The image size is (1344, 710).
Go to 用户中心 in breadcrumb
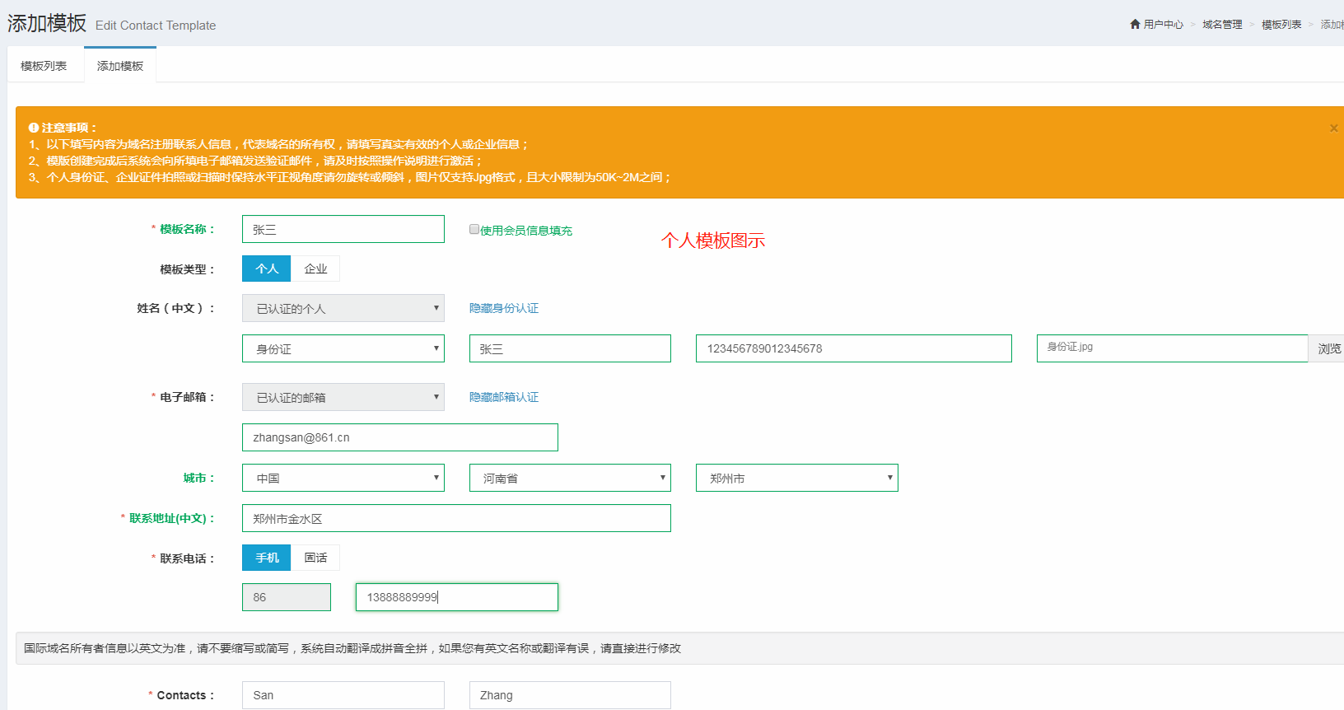pyautogui.click(x=1163, y=25)
